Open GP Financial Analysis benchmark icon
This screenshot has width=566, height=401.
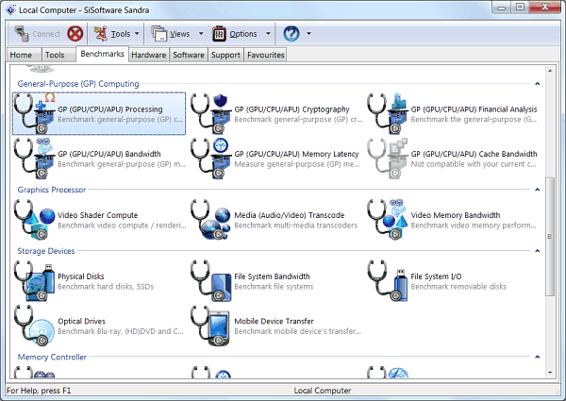pyautogui.click(x=388, y=113)
